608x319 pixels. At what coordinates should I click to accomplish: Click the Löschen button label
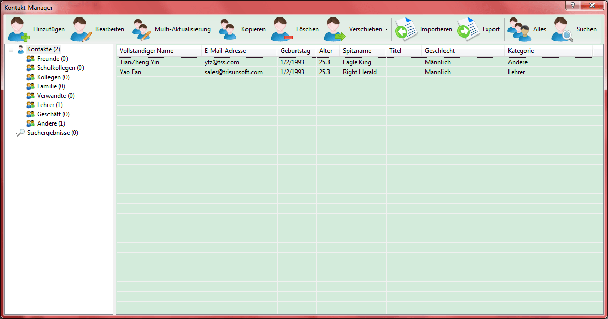pyautogui.click(x=307, y=29)
